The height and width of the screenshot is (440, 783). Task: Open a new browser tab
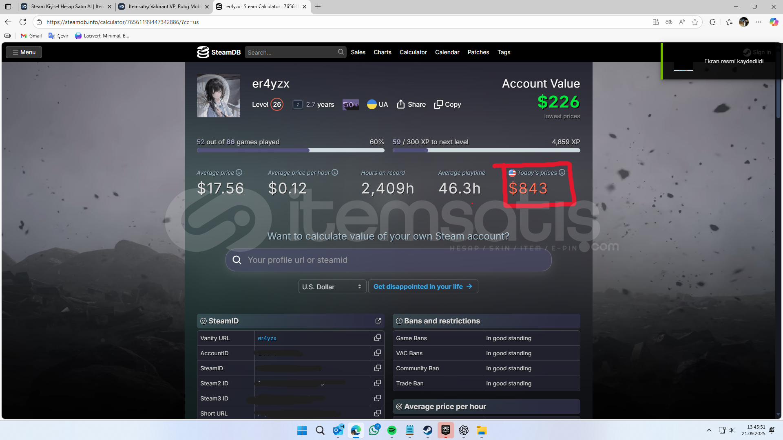318,7
